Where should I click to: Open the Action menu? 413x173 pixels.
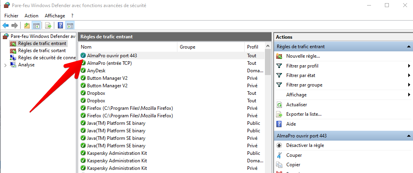[31, 16]
